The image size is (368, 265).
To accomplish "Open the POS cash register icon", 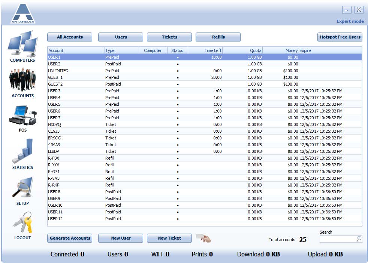I will 23,115.
